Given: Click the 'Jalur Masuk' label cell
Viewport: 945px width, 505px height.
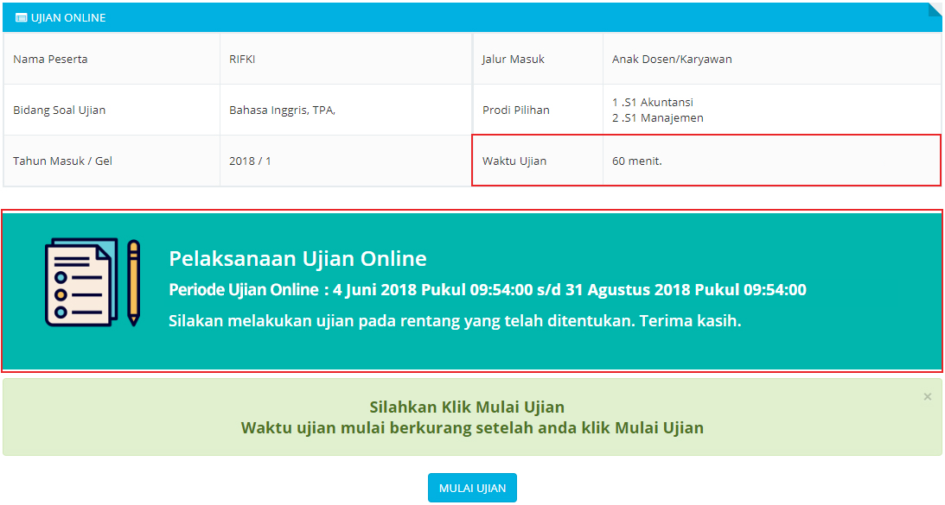Looking at the screenshot, I should 514,60.
